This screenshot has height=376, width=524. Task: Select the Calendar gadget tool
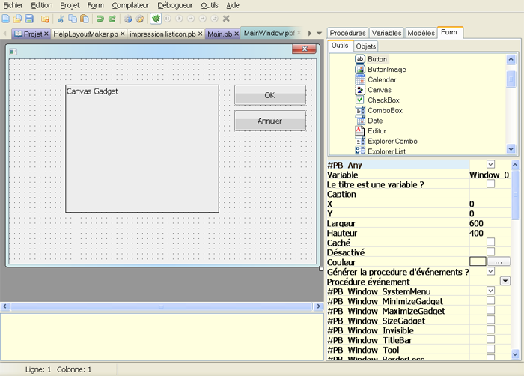381,79
